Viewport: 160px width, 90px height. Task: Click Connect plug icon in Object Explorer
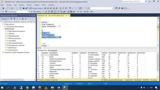[11, 19]
